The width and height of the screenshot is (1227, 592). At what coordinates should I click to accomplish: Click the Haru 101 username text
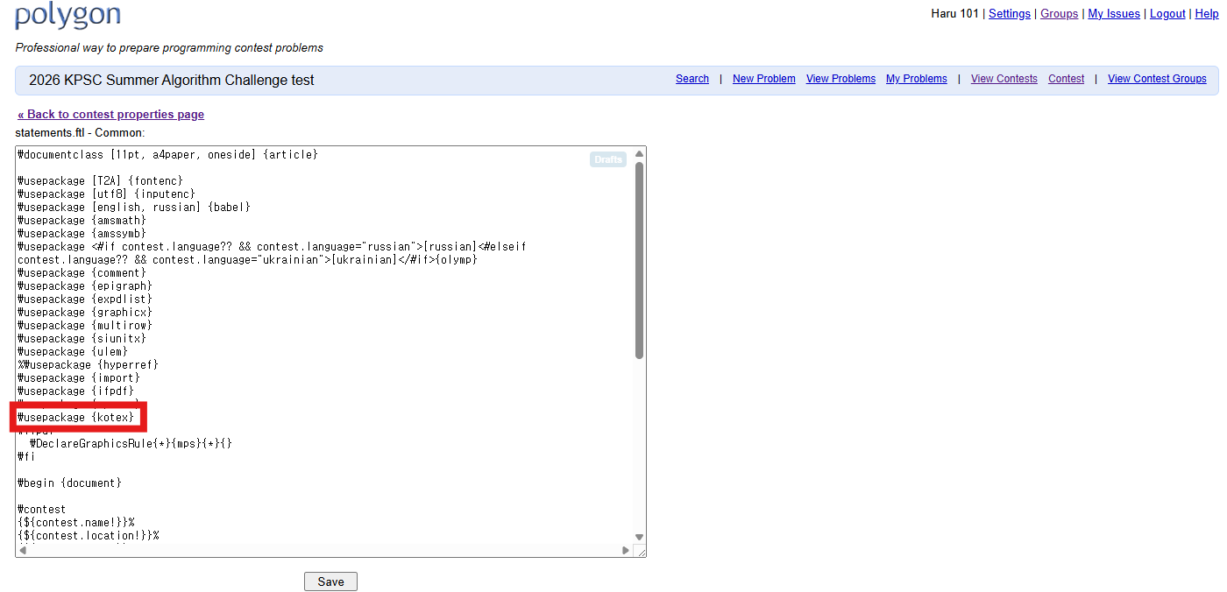coord(954,14)
